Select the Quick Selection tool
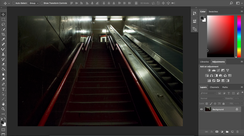 (x=3, y=29)
